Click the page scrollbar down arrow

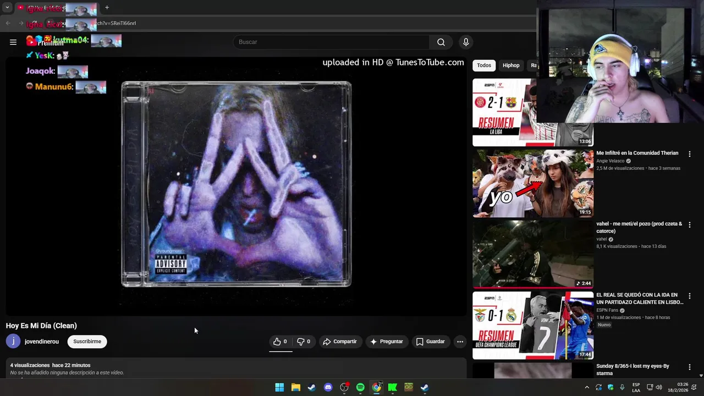(x=701, y=375)
